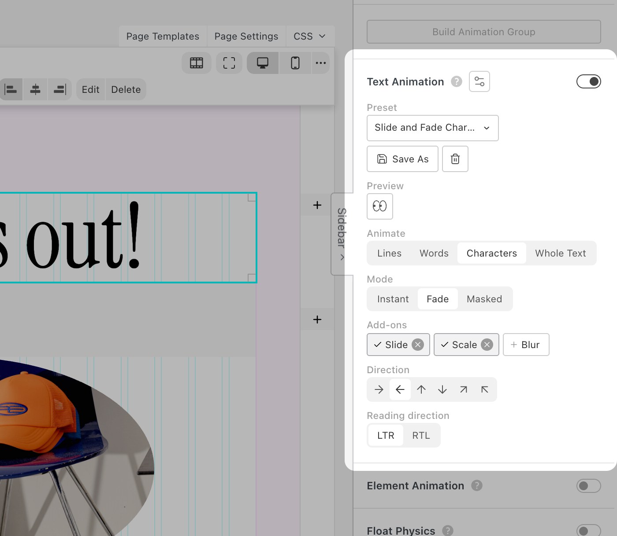
Task: Align element right icon
Action: coord(60,89)
